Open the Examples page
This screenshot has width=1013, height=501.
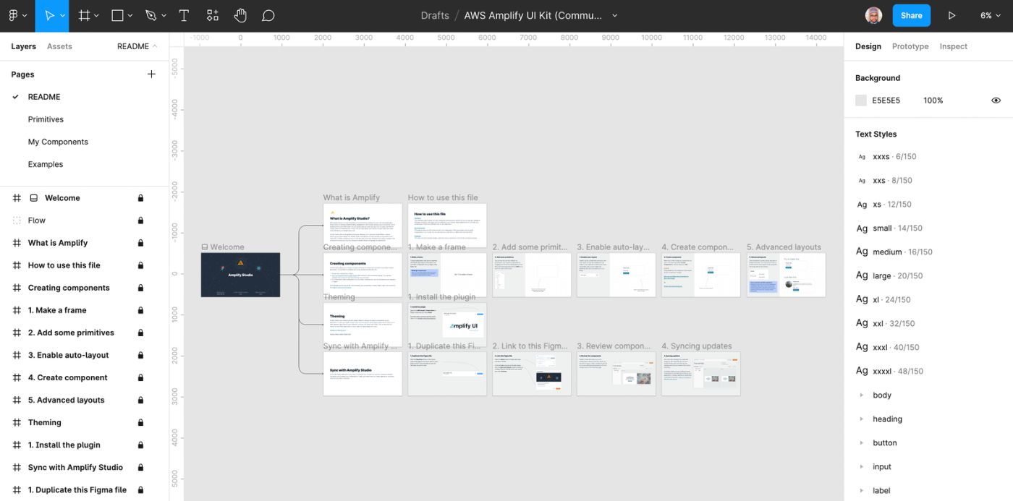click(46, 164)
